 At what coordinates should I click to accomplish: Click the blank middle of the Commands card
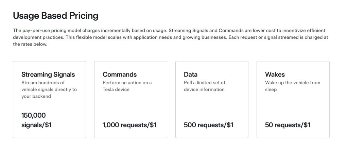tap(130, 106)
